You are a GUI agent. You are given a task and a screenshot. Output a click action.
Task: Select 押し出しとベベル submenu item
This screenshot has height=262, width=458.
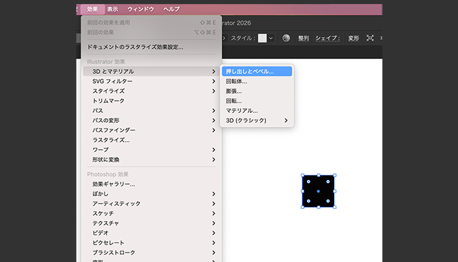pos(257,71)
